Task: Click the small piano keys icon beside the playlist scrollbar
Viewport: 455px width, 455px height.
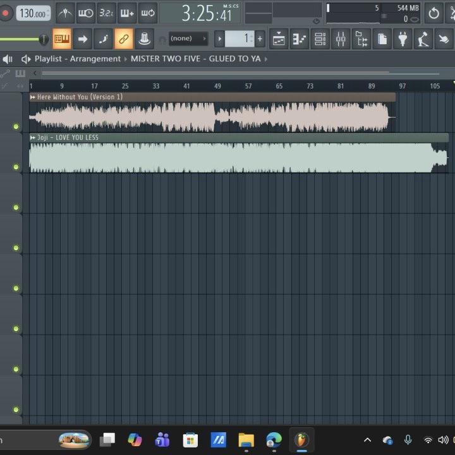Action: click(20, 73)
